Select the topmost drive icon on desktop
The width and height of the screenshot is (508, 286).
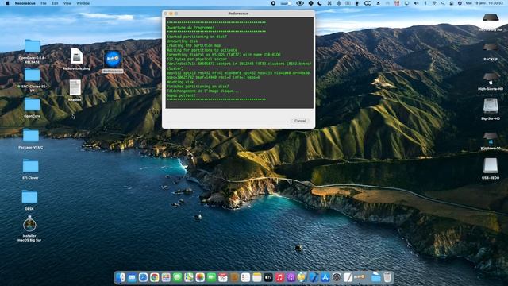(x=491, y=18)
